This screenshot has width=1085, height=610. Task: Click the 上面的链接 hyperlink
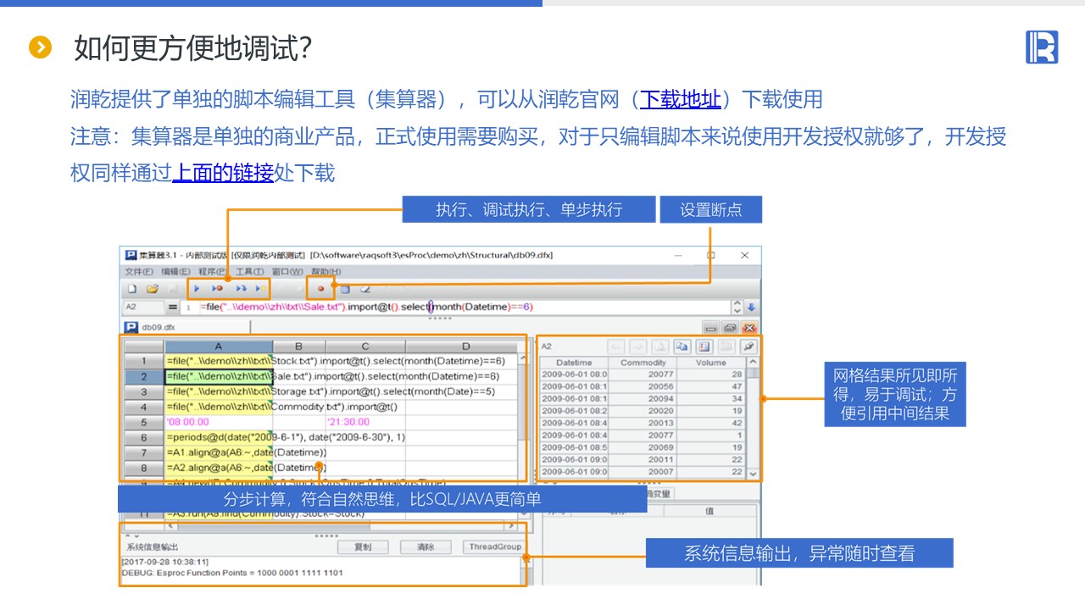click(x=223, y=173)
